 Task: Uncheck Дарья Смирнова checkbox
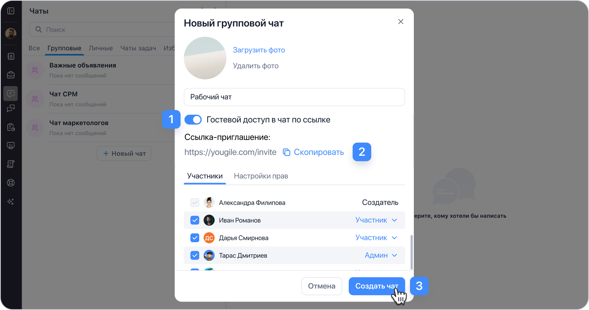point(195,238)
